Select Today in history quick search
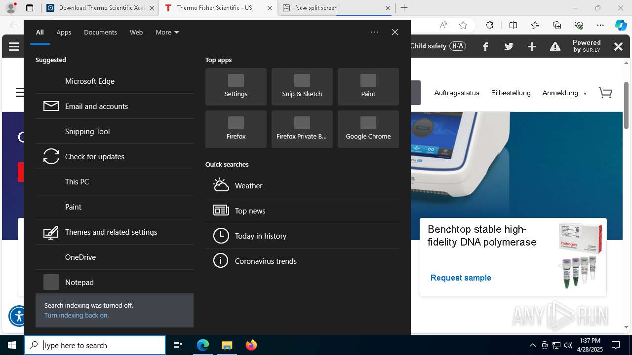The image size is (632, 355). [302, 236]
